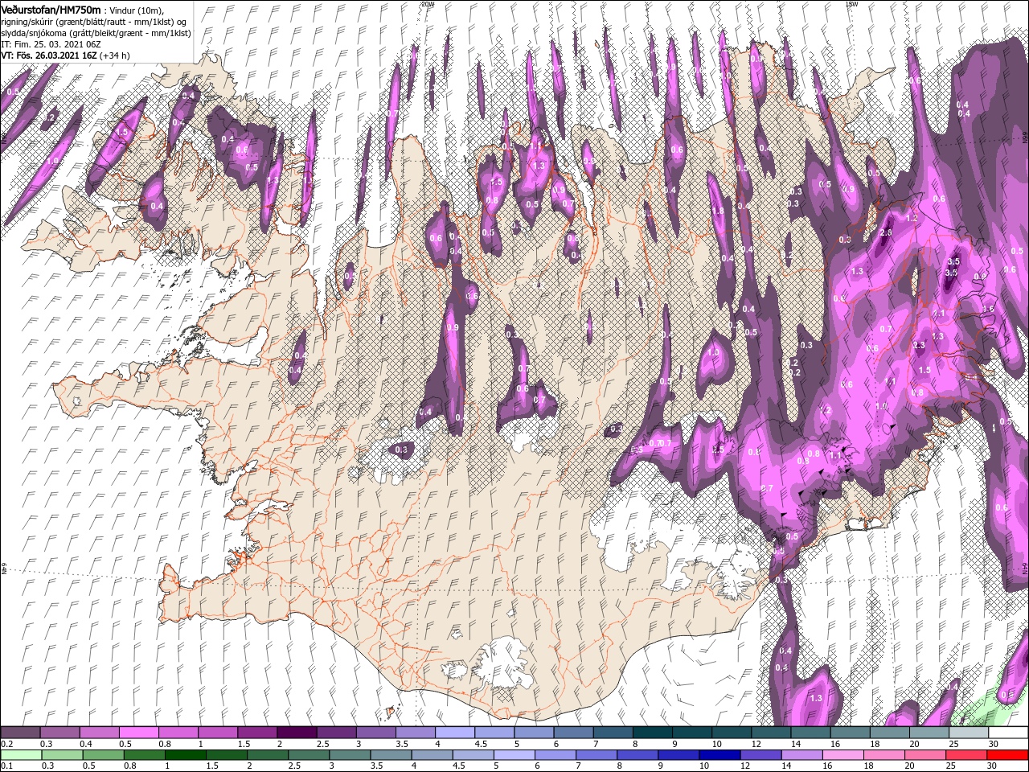
Task: Click the '2.8' precipitation value on the map
Action: (885, 232)
